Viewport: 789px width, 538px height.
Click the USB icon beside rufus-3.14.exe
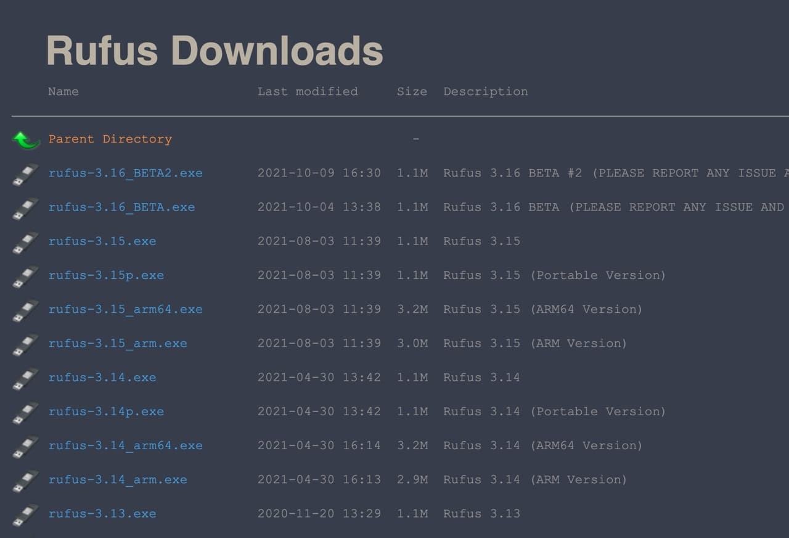pos(25,379)
